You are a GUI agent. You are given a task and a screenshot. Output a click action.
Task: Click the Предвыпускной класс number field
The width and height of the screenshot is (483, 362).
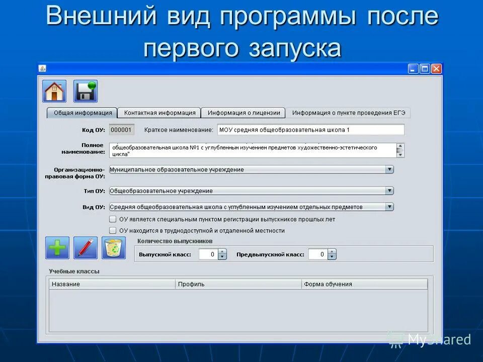point(318,254)
